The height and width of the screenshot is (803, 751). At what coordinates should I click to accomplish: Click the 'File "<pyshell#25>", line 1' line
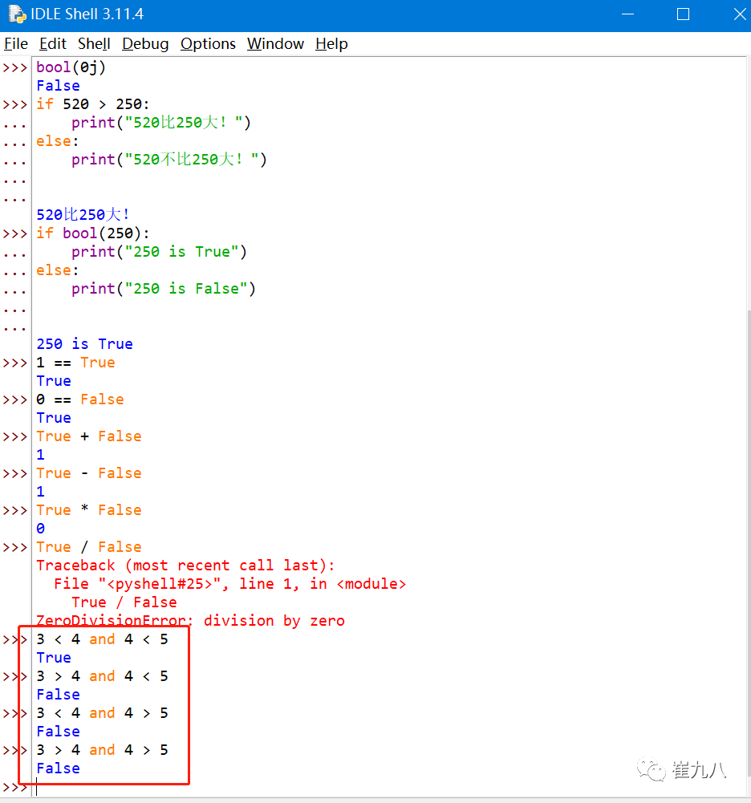click(x=229, y=583)
